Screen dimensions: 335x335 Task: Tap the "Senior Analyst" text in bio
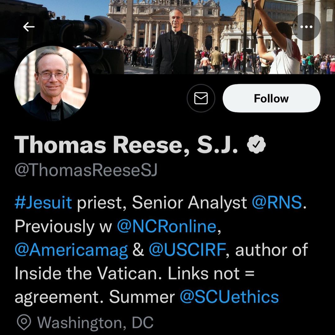coord(189,203)
